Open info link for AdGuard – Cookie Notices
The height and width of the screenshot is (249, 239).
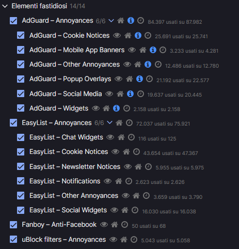coord(138,35)
